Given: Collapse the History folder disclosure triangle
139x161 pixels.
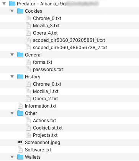Looking at the screenshot, I should [x=12, y=77].
